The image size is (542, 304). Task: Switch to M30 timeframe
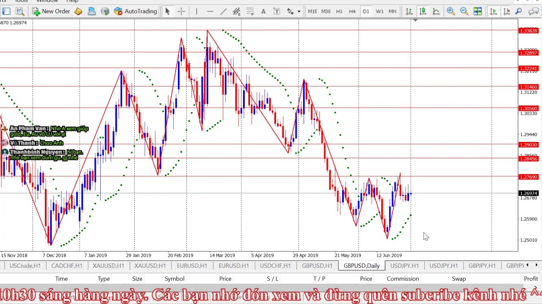click(326, 11)
